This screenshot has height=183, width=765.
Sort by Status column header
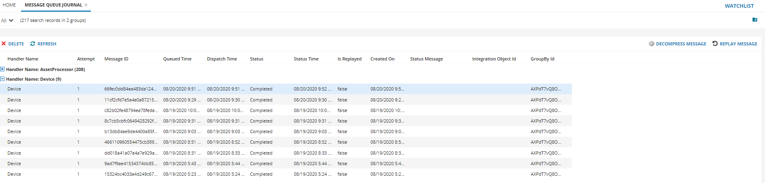(256, 59)
